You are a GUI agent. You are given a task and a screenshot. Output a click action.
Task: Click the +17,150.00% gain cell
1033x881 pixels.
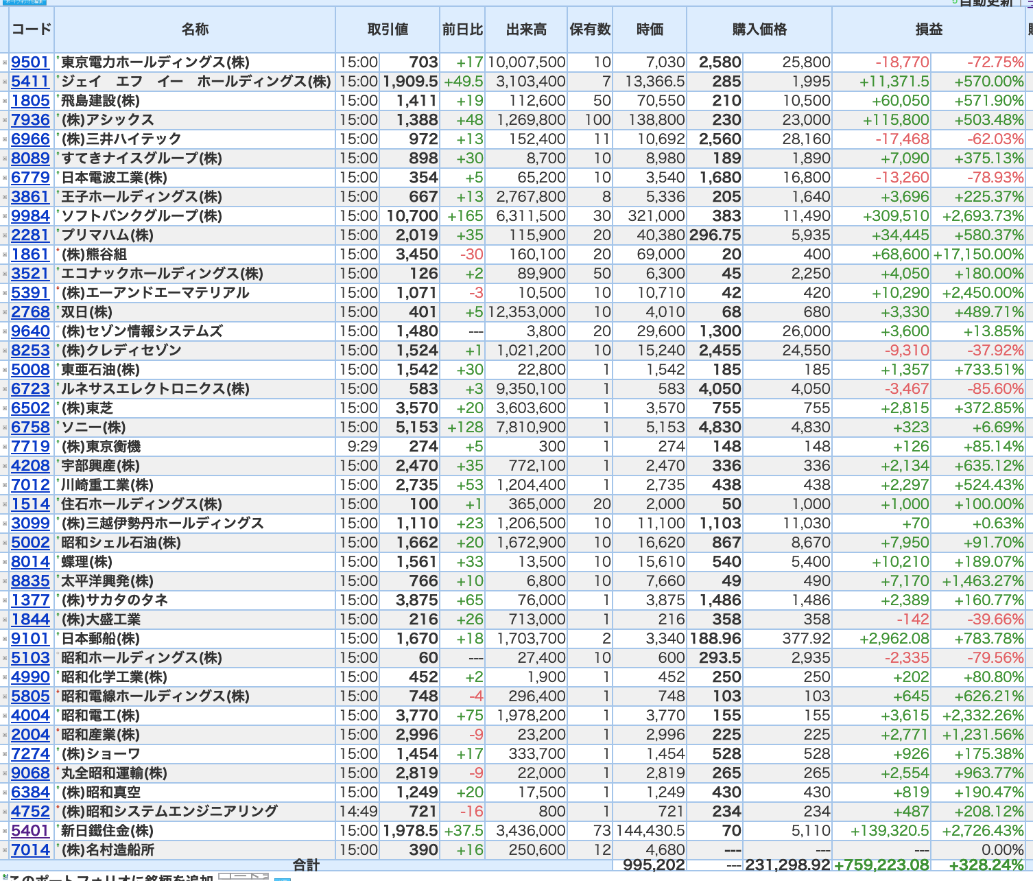979,255
